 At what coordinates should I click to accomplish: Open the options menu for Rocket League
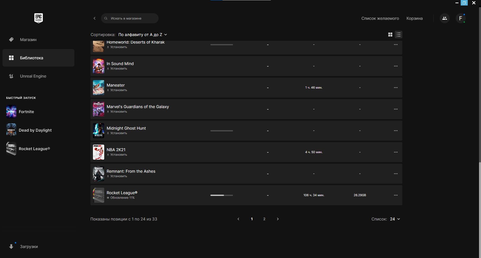[x=396, y=195]
